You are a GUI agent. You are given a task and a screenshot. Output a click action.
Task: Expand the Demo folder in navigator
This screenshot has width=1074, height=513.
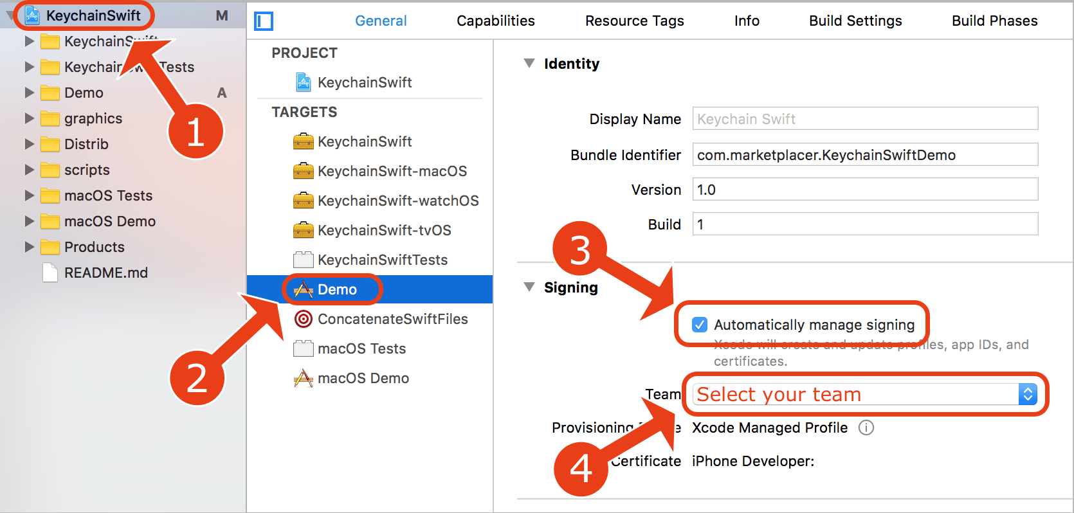click(28, 93)
